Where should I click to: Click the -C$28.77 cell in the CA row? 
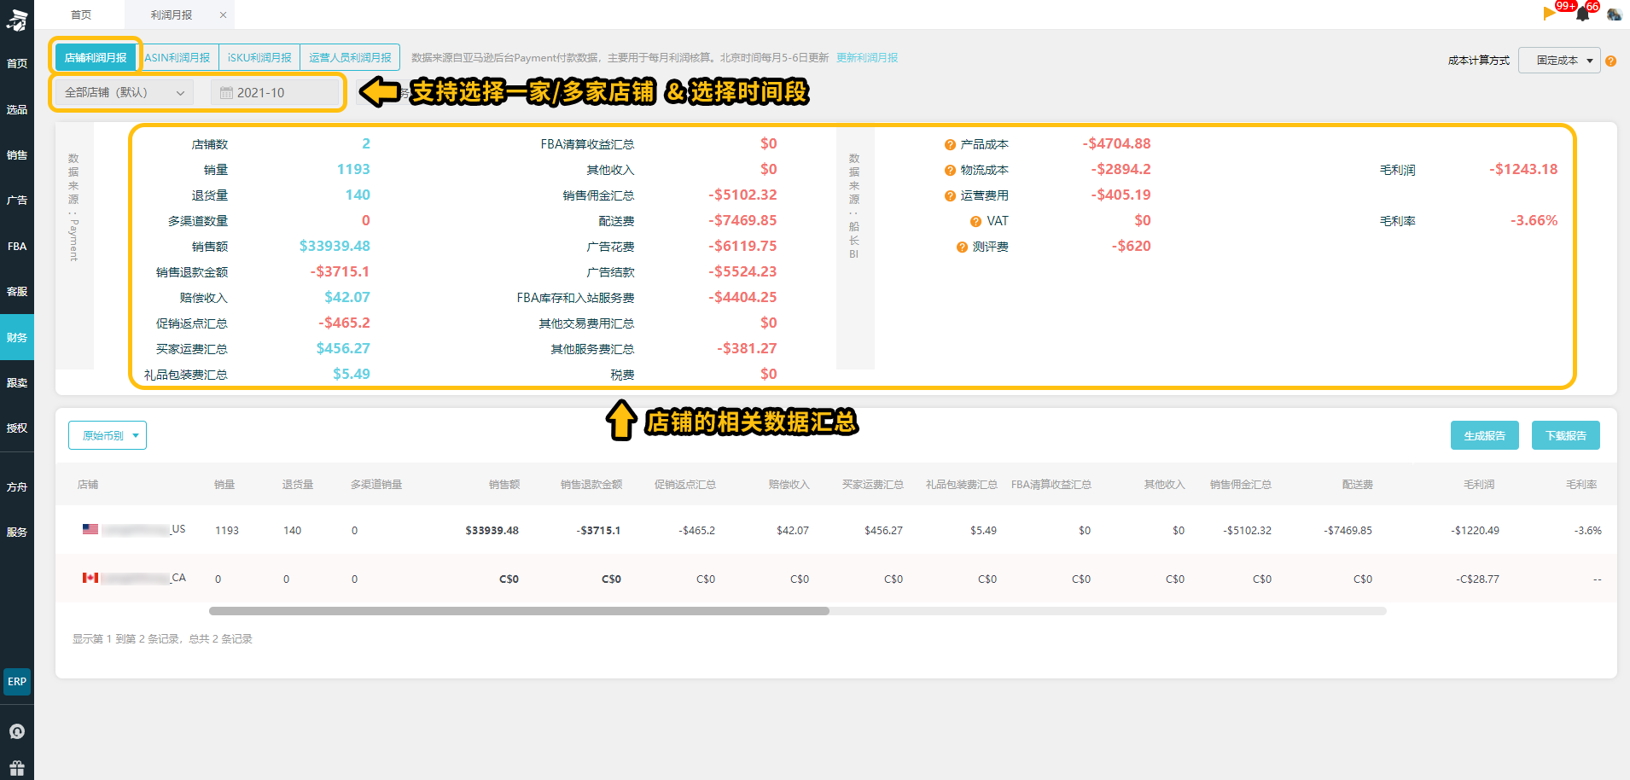pos(1477,579)
